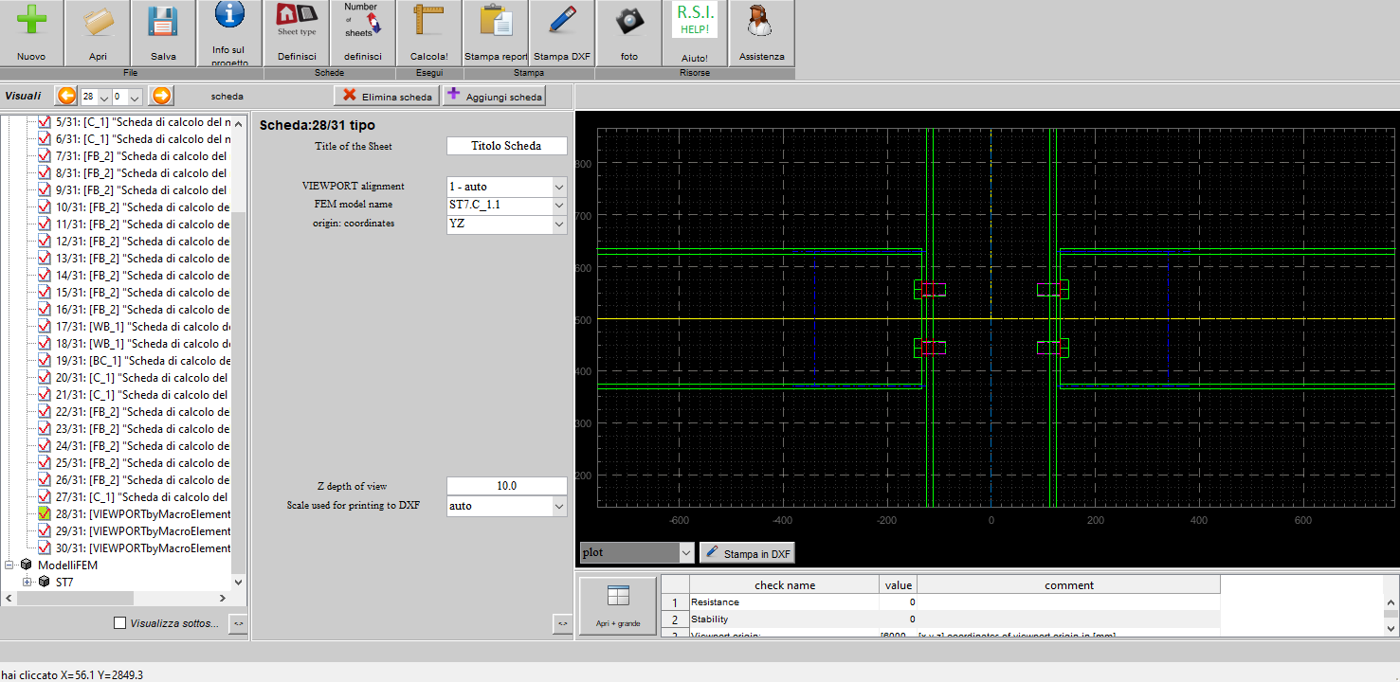This screenshot has width=1400, height=682.
Task: Open the Scale used for printing to DXF dropdown
Action: [x=559, y=506]
